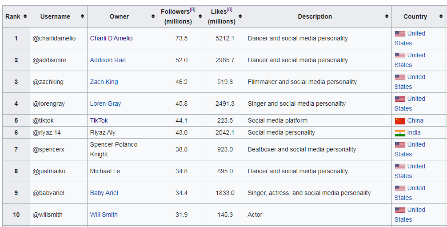The image size is (447, 227).
Task: Click the China flag icon
Action: click(x=400, y=121)
